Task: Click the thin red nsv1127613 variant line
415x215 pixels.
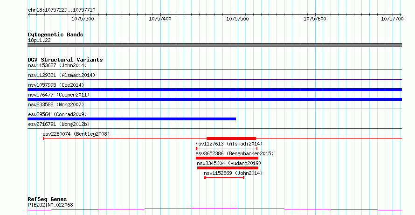Action: tap(227, 148)
